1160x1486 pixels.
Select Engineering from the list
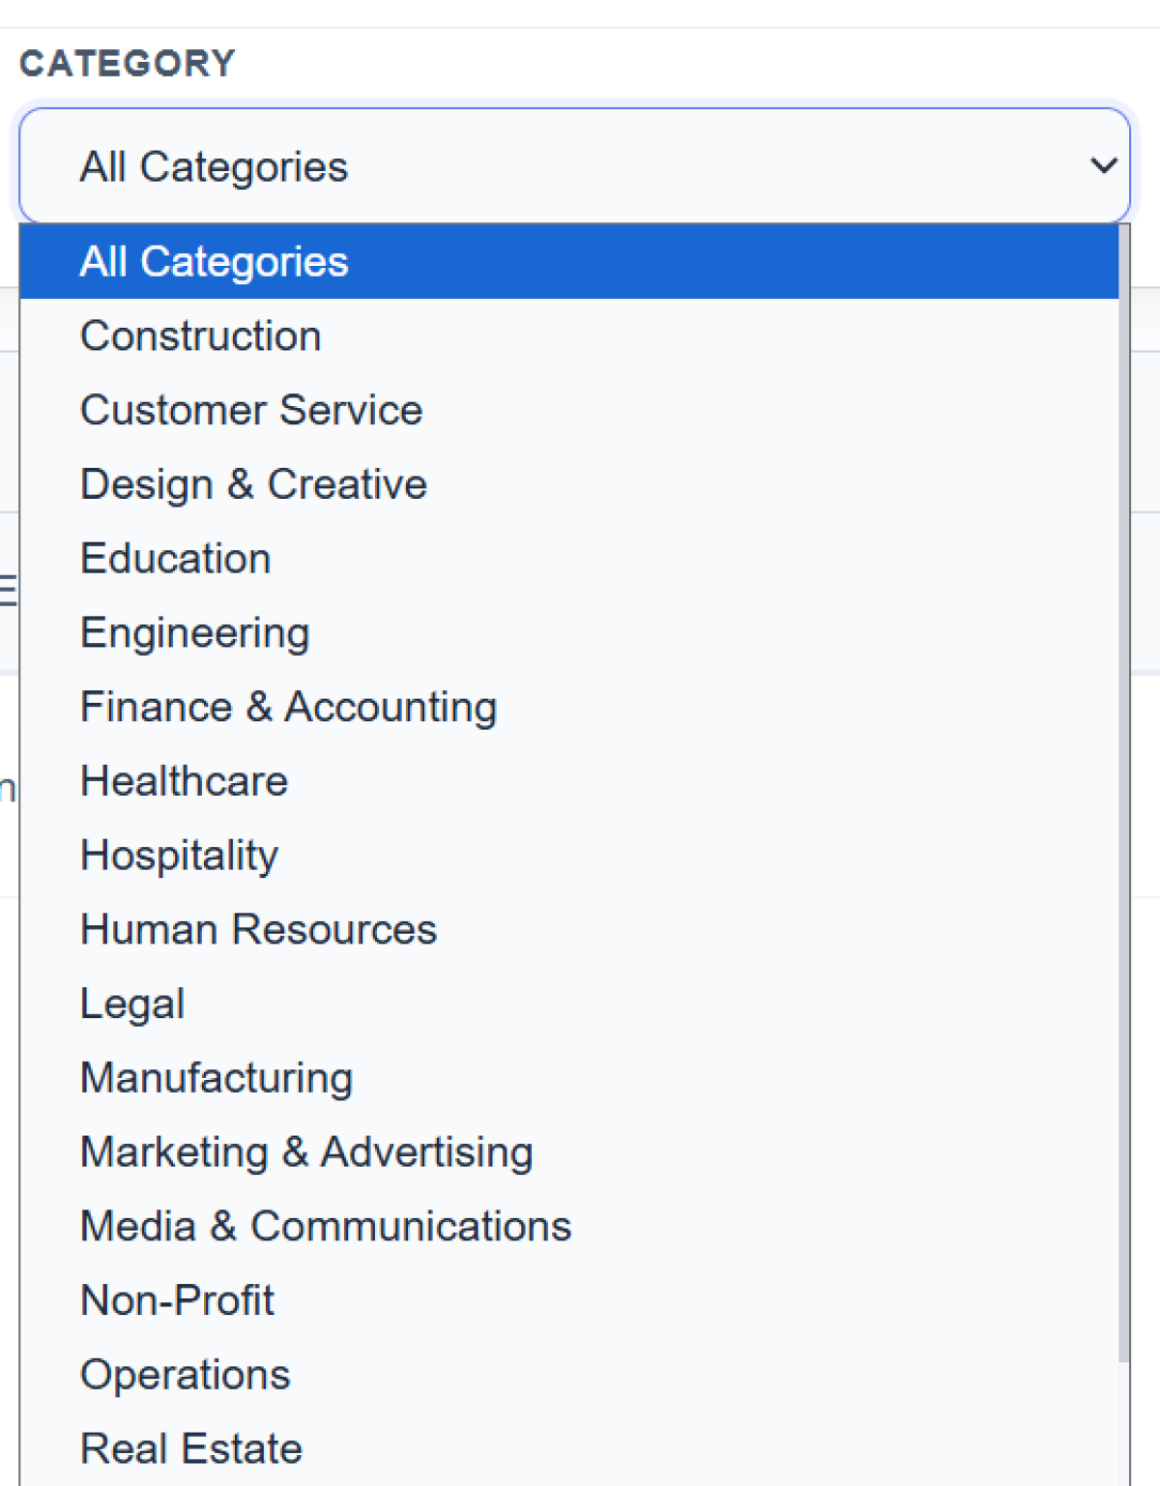click(568, 633)
